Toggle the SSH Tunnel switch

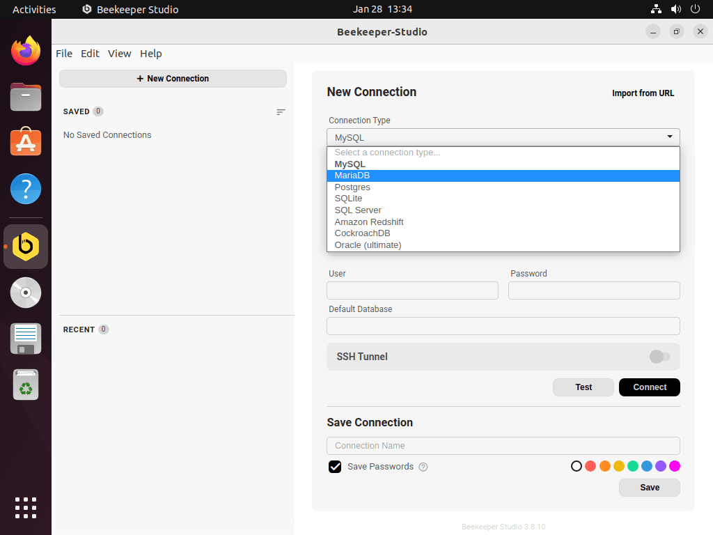tap(660, 357)
